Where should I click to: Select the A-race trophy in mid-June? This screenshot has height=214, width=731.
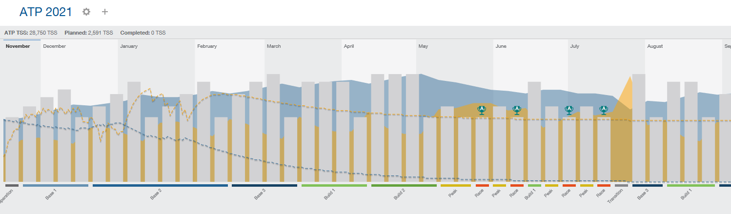coord(517,110)
